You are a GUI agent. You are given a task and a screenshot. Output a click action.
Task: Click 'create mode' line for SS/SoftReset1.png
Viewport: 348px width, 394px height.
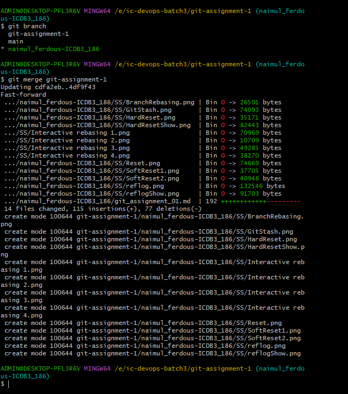pos(153,330)
